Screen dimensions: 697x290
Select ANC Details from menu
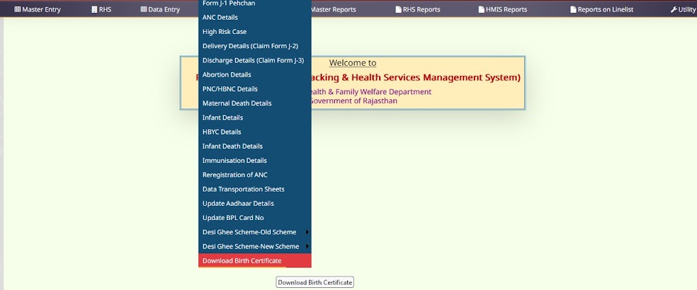[220, 18]
